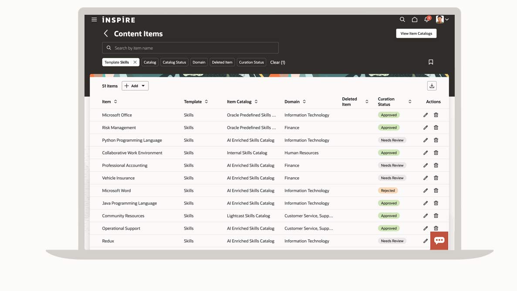Open the hamburger navigation menu
The height and width of the screenshot is (291, 517).
tap(94, 20)
